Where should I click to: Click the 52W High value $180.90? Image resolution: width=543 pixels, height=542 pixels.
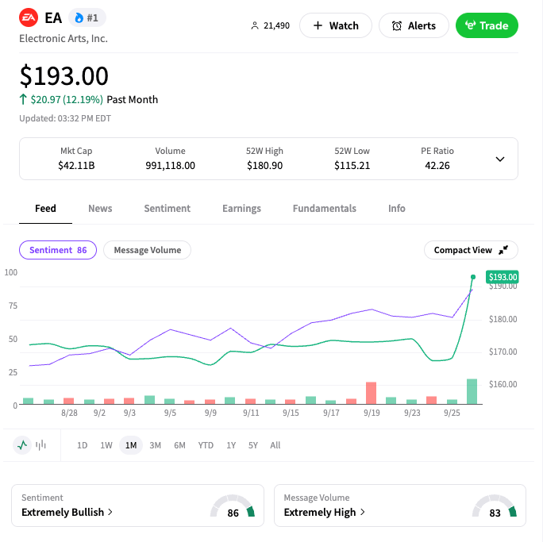264,165
